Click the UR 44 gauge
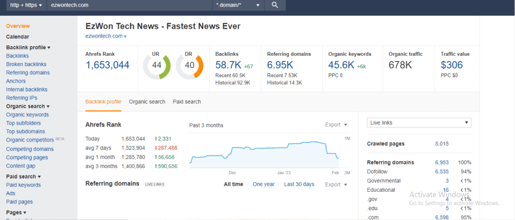The width and height of the screenshot is (515, 220). 157,65
